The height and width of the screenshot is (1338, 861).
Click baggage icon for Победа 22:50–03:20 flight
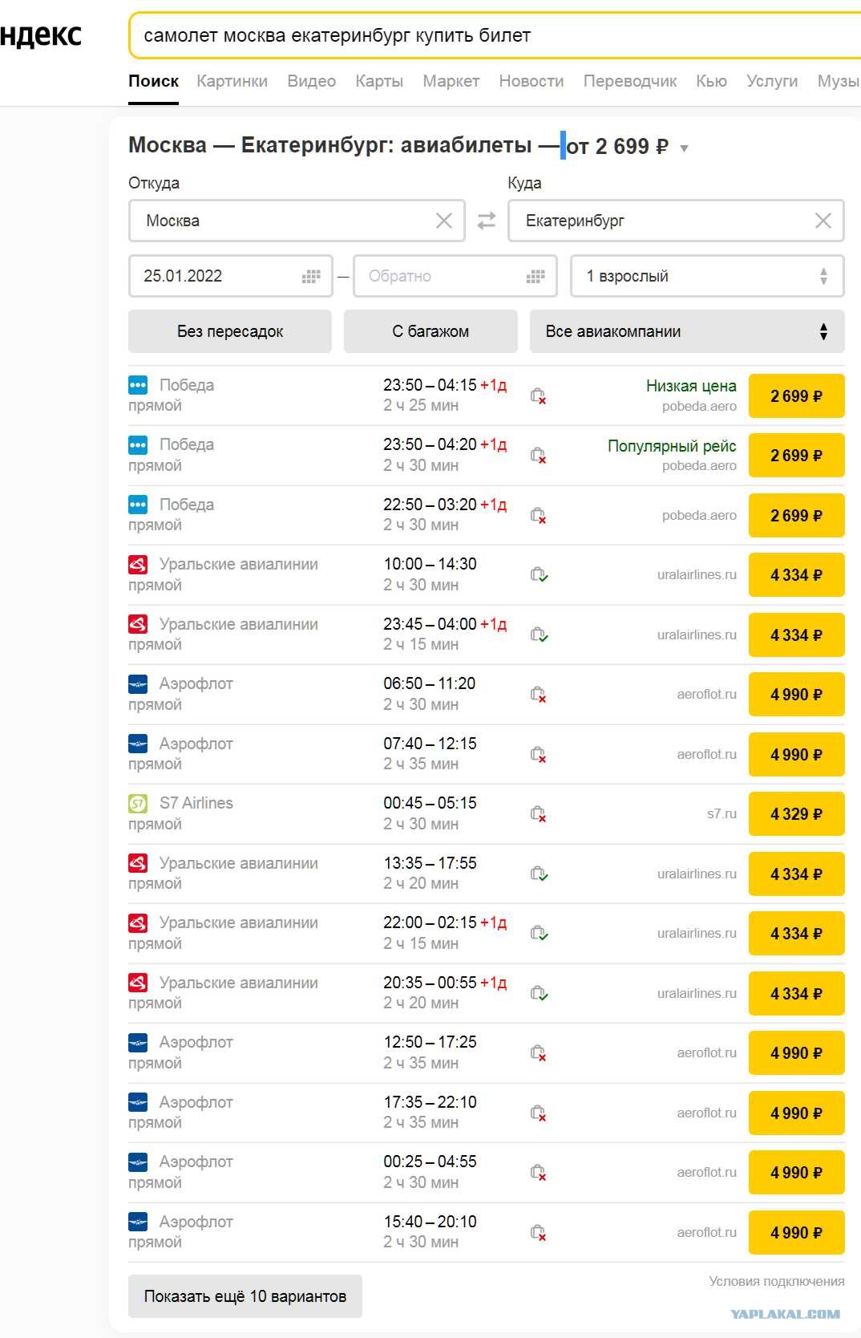pos(539,515)
